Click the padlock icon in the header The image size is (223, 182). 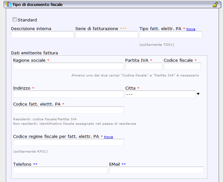coord(215,5)
